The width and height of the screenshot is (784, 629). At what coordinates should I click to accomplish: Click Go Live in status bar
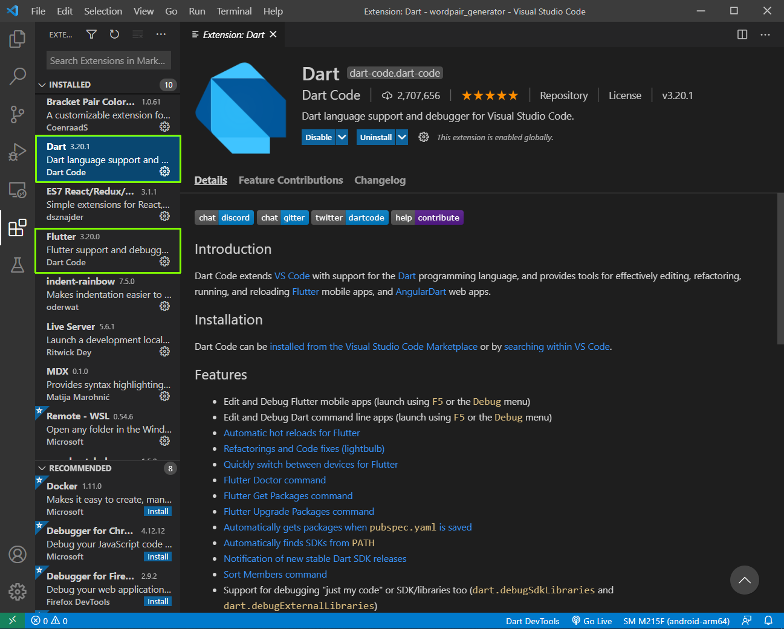point(592,621)
